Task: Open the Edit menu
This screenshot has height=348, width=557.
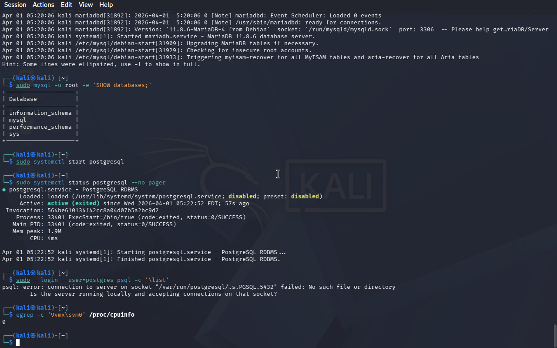Action: point(67,5)
